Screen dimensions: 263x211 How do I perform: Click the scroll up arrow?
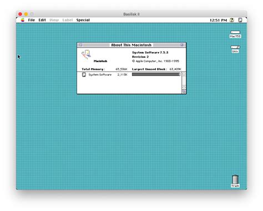click(x=184, y=74)
